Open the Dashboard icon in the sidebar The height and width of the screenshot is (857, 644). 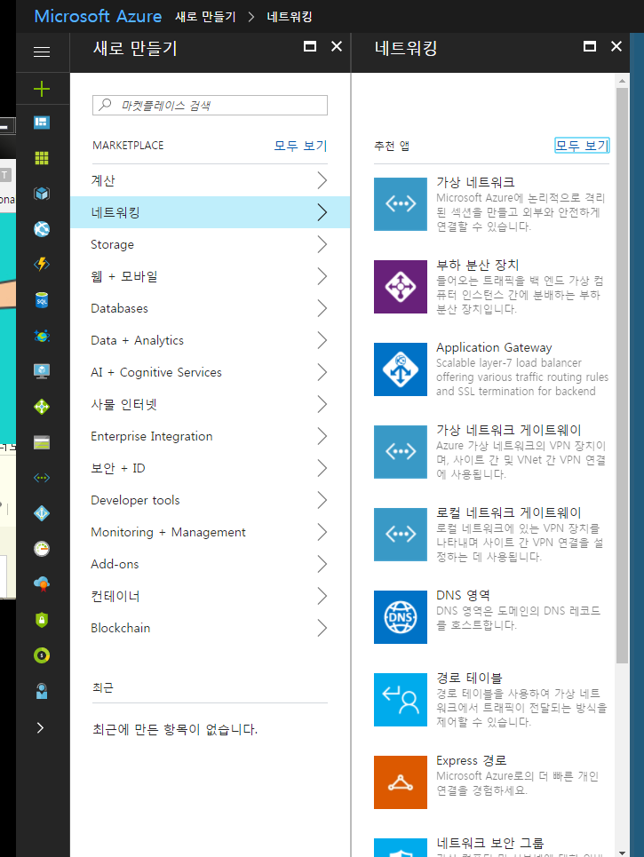point(42,123)
